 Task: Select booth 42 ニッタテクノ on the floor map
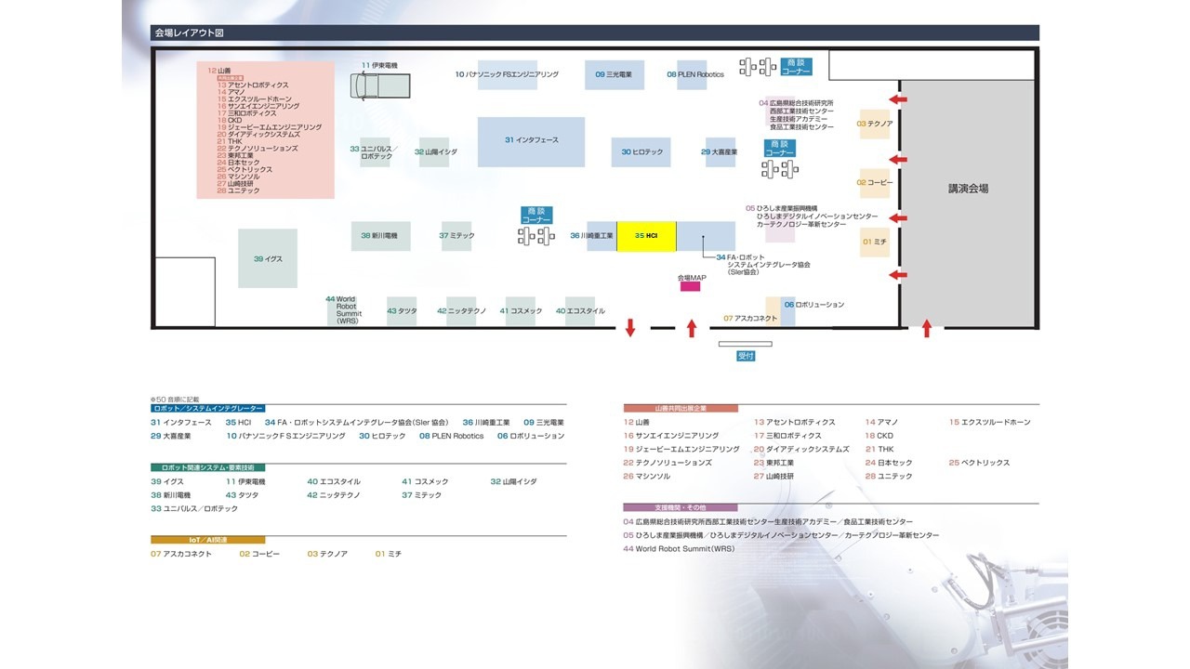(x=461, y=311)
